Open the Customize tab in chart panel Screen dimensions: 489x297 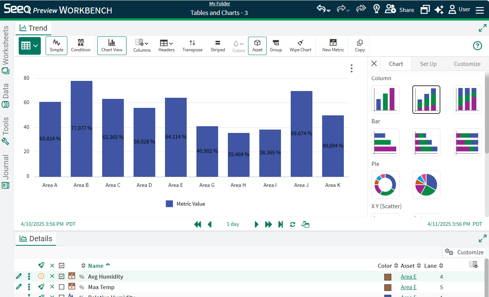tap(467, 64)
